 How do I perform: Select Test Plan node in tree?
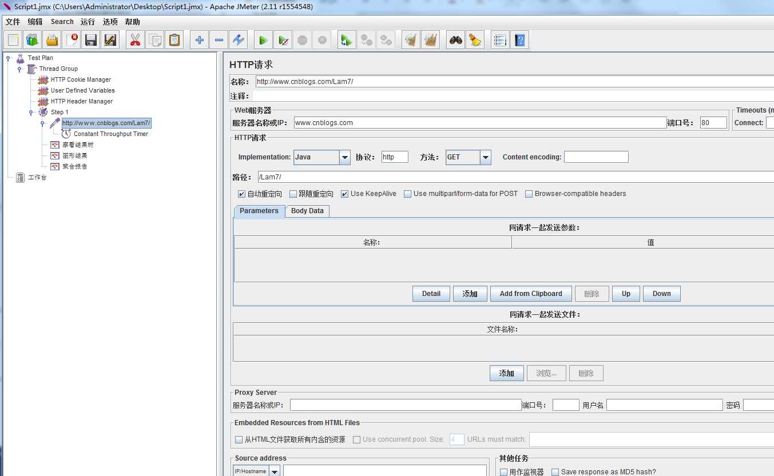[40, 58]
